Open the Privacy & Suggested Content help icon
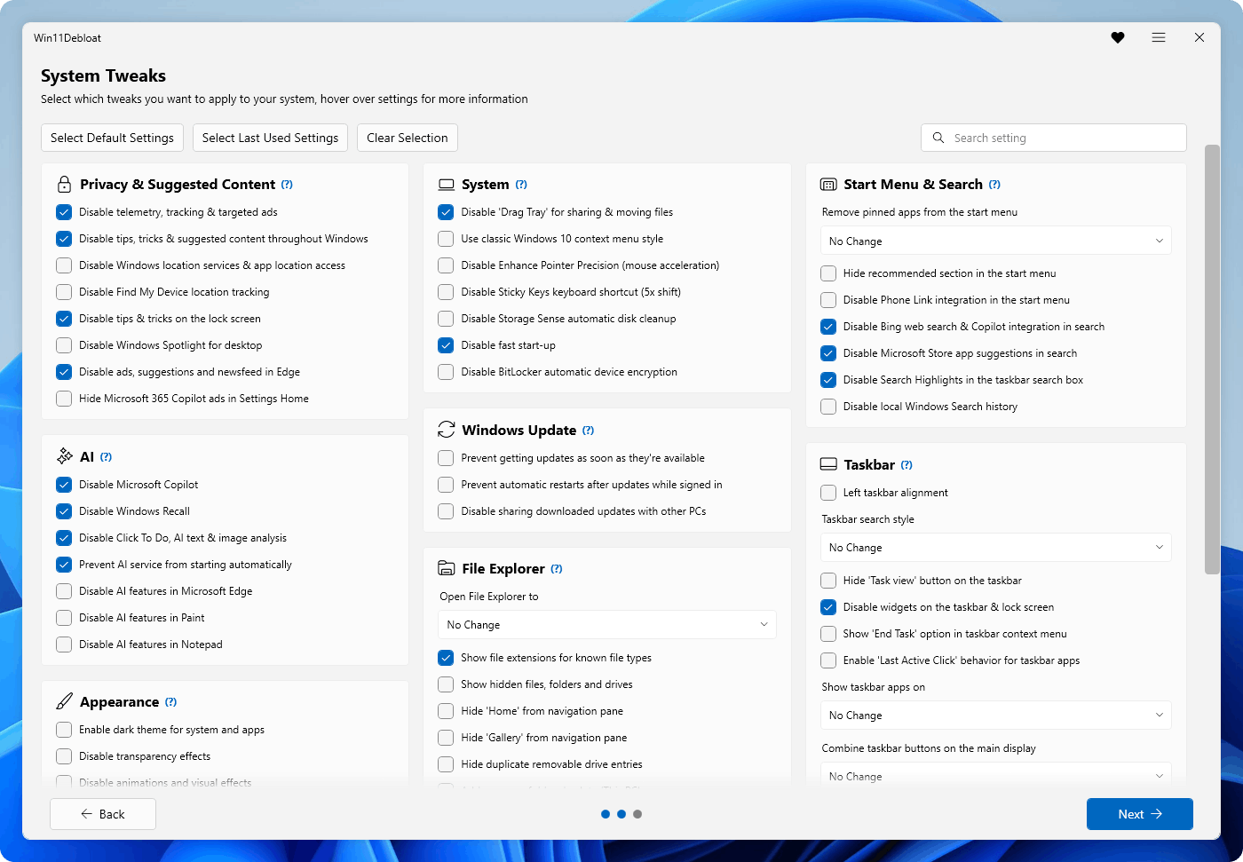The width and height of the screenshot is (1243, 862). click(287, 184)
